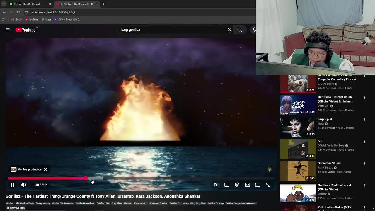Close the Kick Dashboard tab
The height and width of the screenshot is (211, 375).
[x=50, y=4]
